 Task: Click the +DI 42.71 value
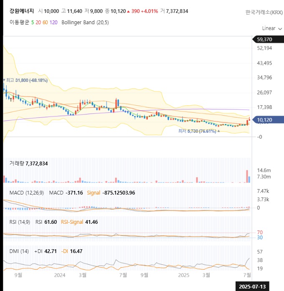pos(46,251)
